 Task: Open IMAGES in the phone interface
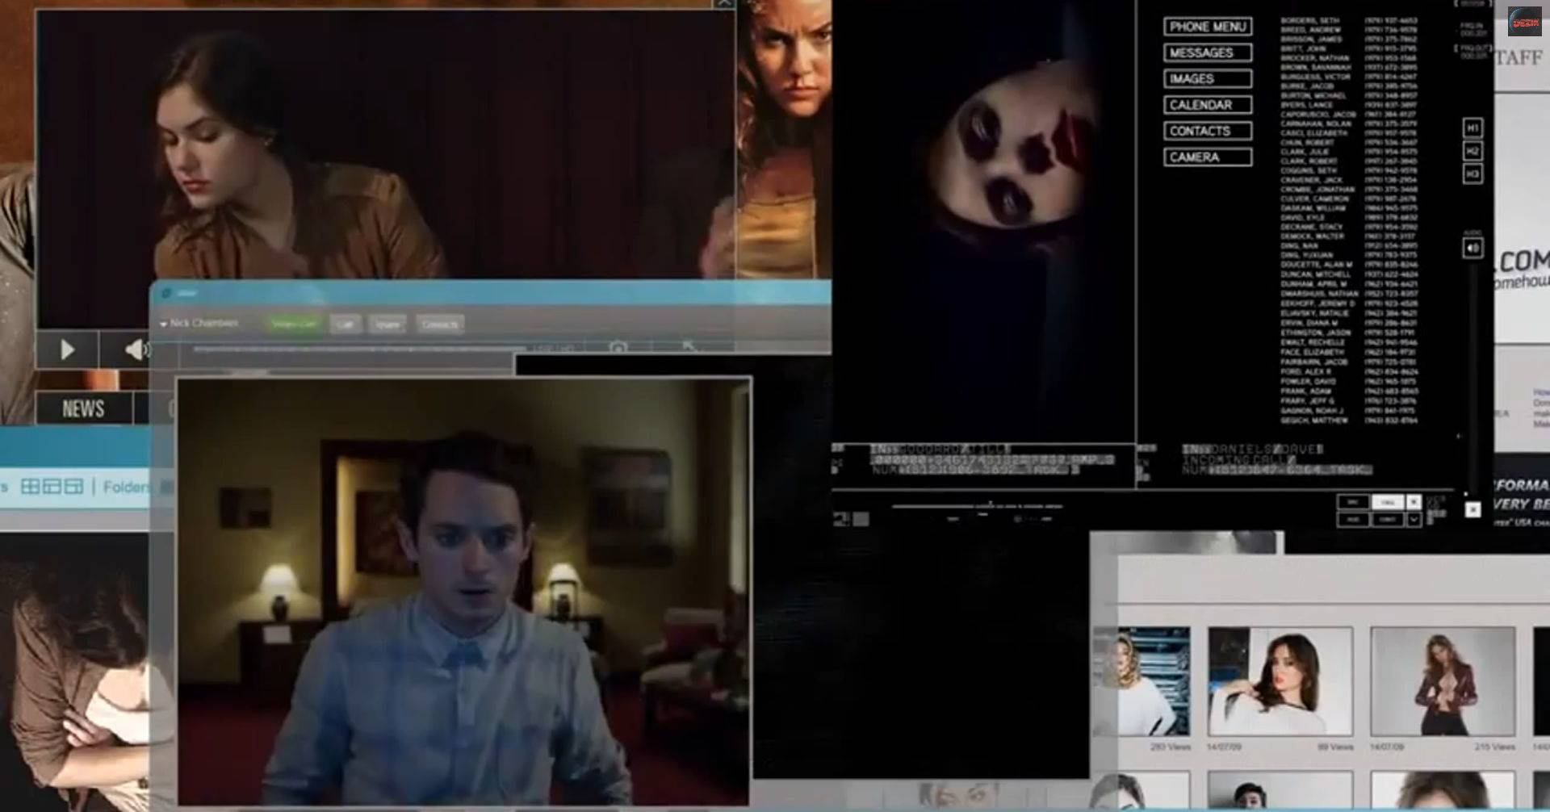(x=1208, y=78)
